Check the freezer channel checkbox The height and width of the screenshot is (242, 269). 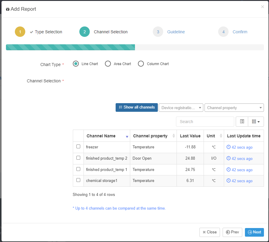pyautogui.click(x=78, y=146)
